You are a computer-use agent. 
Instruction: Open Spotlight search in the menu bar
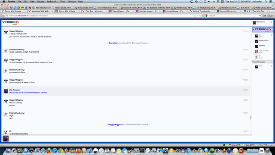tap(266, 1)
